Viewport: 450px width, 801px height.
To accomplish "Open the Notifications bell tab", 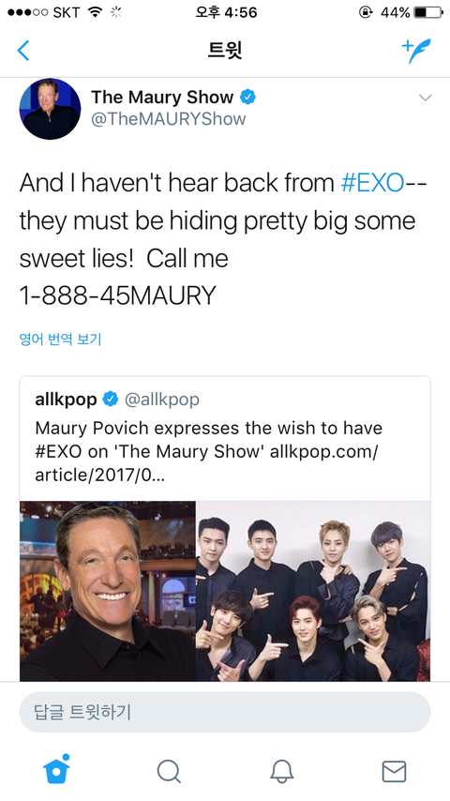I will pyautogui.click(x=281, y=771).
